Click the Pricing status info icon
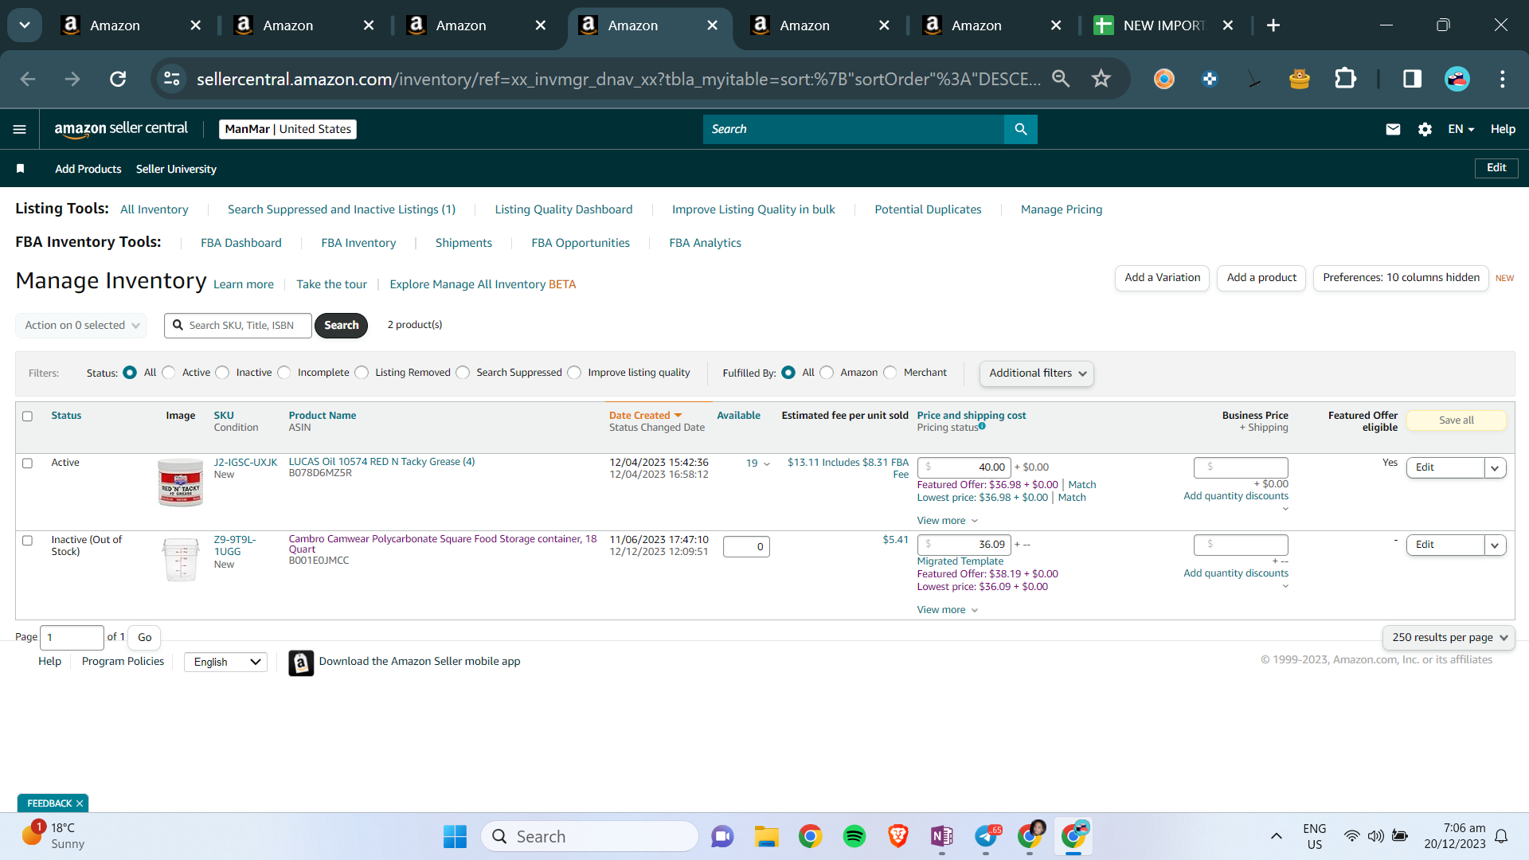Screen dimensions: 1529x860 (983, 426)
